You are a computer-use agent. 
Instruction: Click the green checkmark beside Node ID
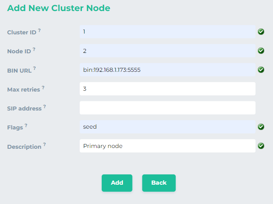coord(261,51)
